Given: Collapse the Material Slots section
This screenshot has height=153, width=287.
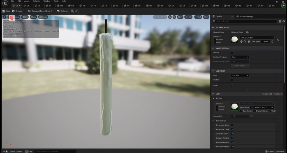Looking at the screenshot, I should click(x=213, y=28).
